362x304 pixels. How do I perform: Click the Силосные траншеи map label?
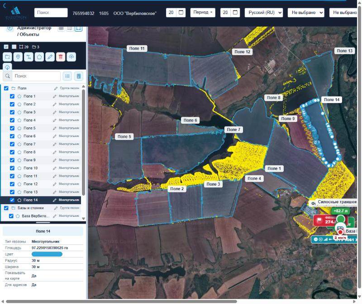(x=337, y=202)
